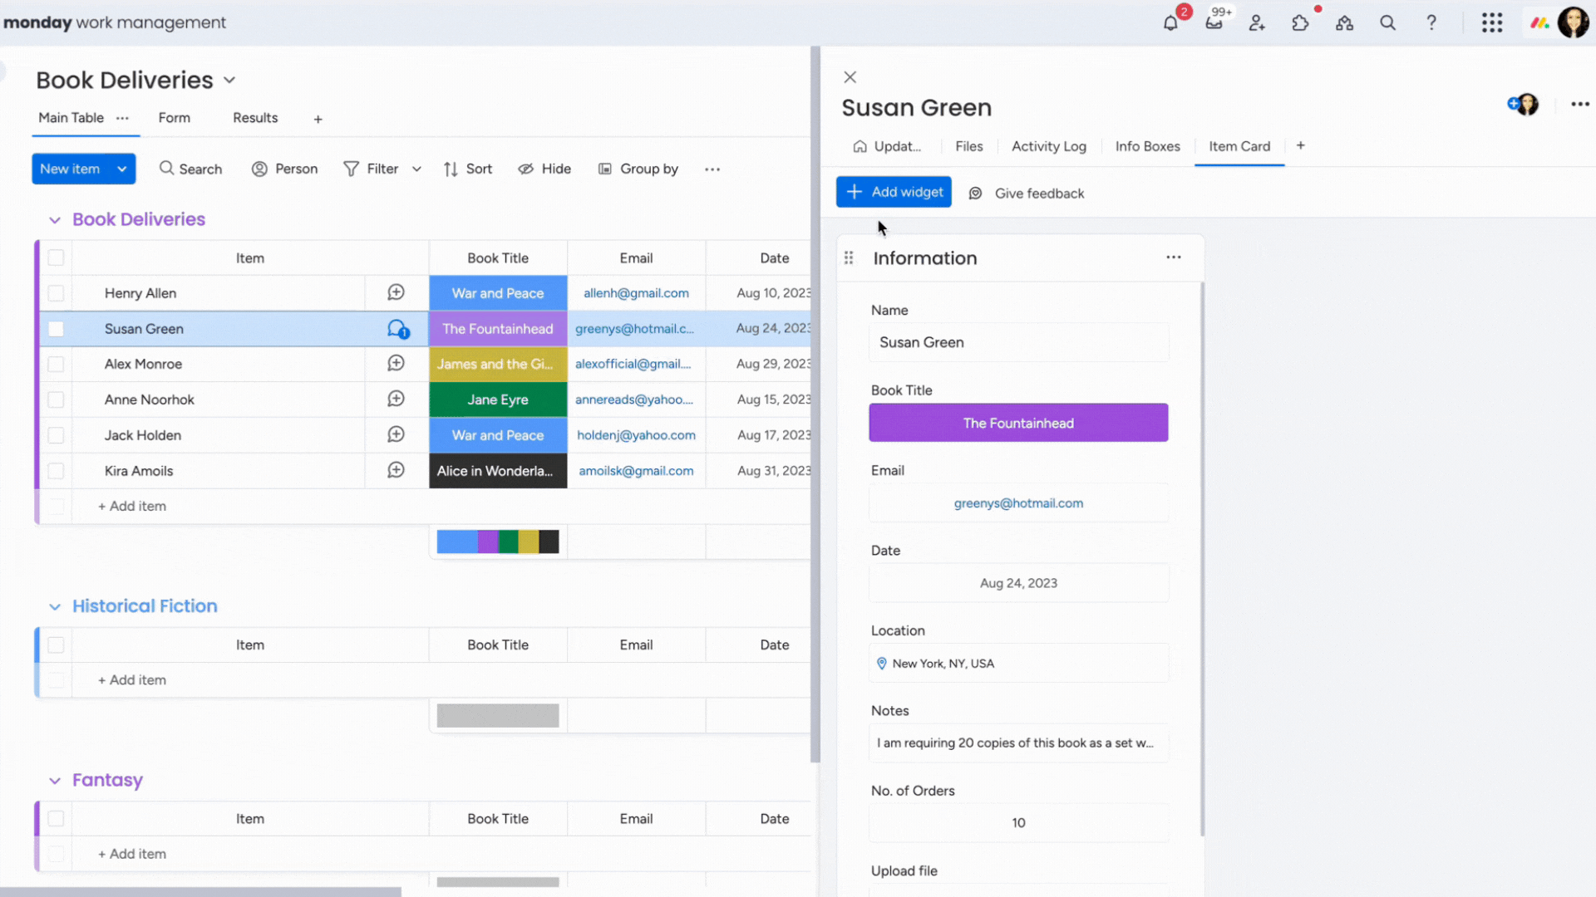
Task: Click the invite members icon
Action: (1257, 23)
